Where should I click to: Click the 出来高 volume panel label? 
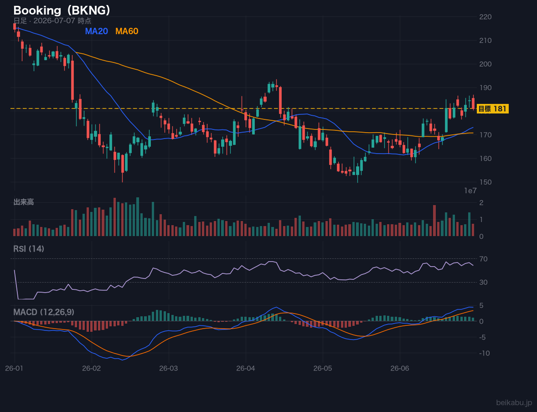(x=24, y=202)
